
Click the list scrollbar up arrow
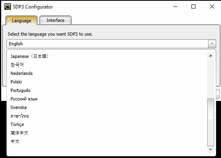211,56
